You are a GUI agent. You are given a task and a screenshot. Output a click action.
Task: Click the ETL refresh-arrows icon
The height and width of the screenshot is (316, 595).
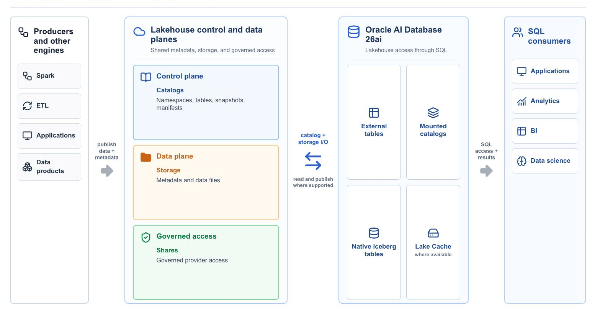coord(28,106)
